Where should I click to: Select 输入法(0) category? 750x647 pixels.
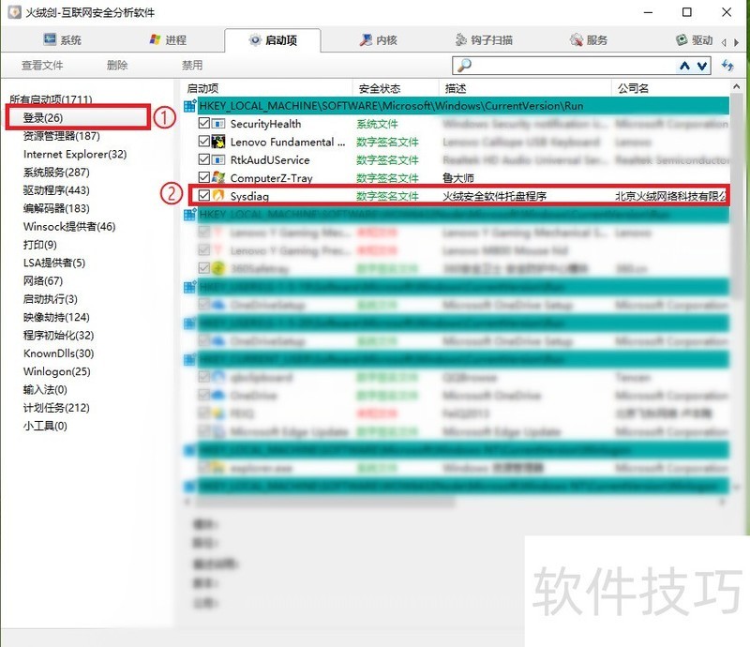(45, 390)
